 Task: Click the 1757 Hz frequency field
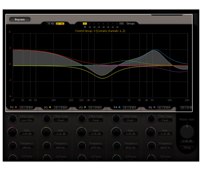click(96, 148)
